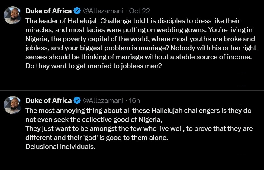Viewport: 264px width, 170px height.
Task: Click the verified badge on the 16h tweet
Action: pyautogui.click(x=77, y=100)
